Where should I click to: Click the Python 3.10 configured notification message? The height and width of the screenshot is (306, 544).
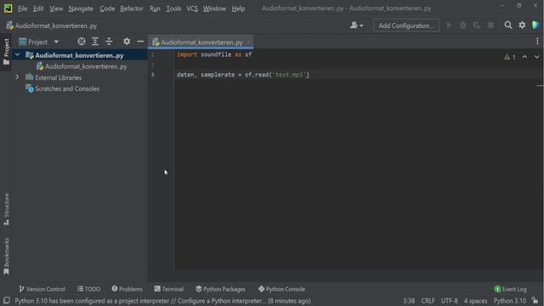pyautogui.click(x=162, y=301)
